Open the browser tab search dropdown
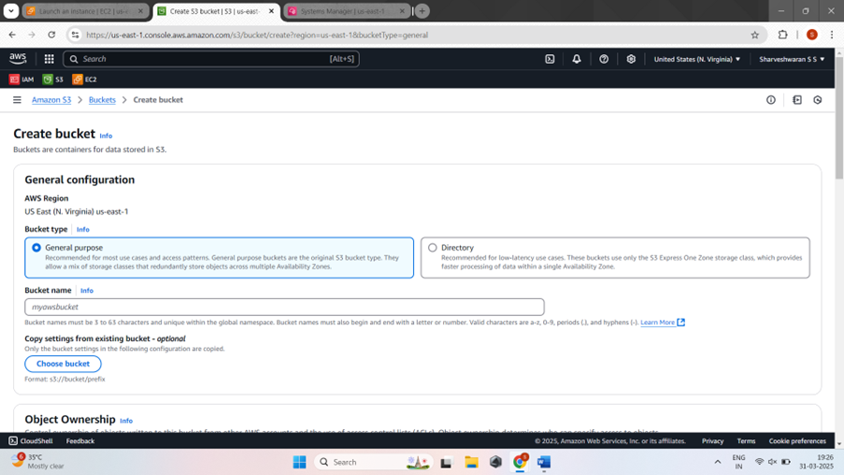 coord(11,11)
